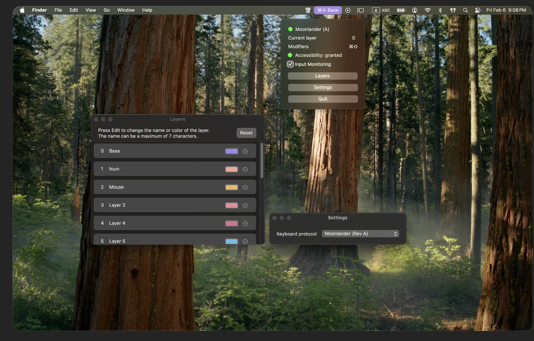Click the play circle menu bar icon

[x=348, y=10]
